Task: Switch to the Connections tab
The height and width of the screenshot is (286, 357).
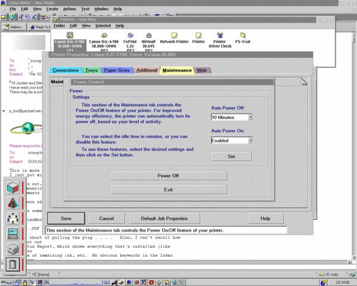Action: pos(65,70)
